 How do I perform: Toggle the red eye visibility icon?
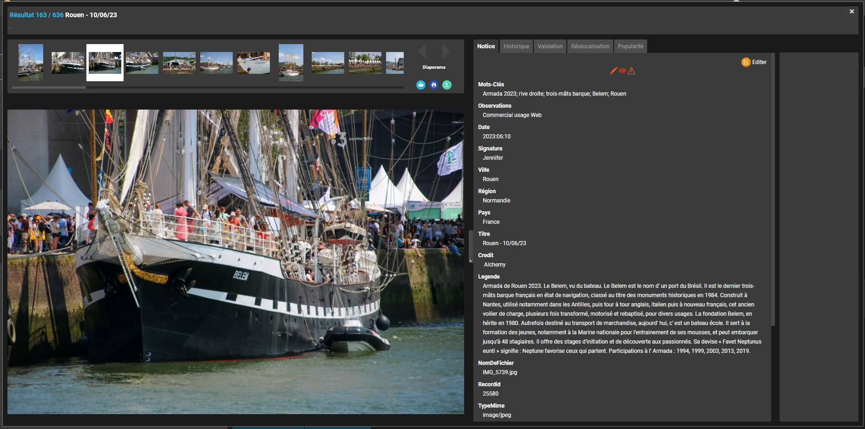coord(623,71)
